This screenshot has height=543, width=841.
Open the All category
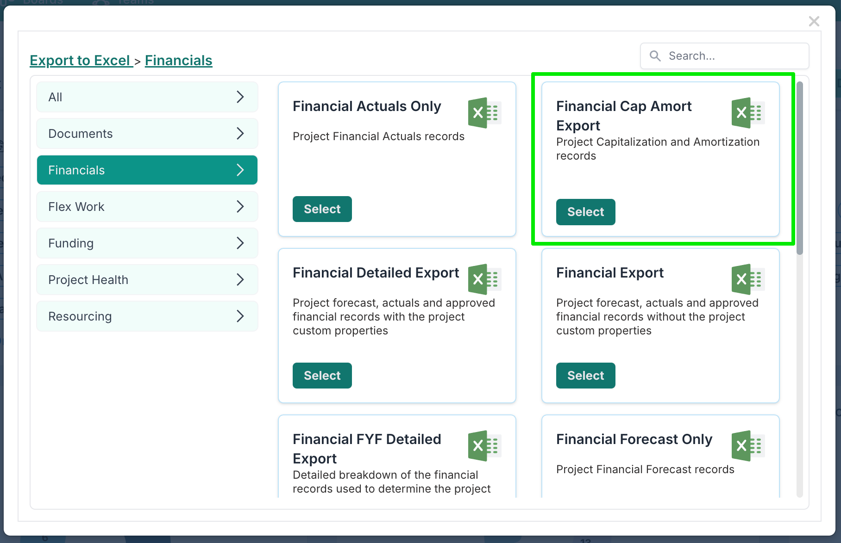147,97
